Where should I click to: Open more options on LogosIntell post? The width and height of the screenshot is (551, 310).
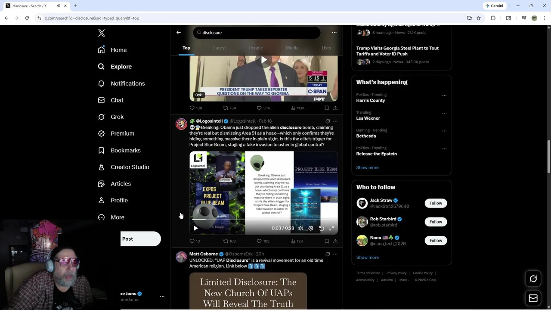tap(335, 121)
